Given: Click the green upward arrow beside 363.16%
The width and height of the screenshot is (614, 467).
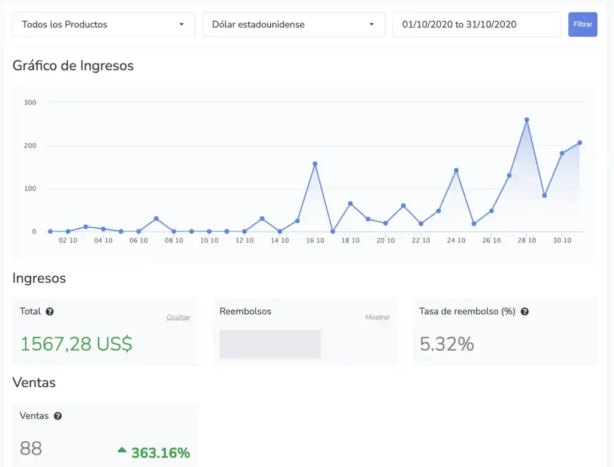Looking at the screenshot, I should point(122,450).
